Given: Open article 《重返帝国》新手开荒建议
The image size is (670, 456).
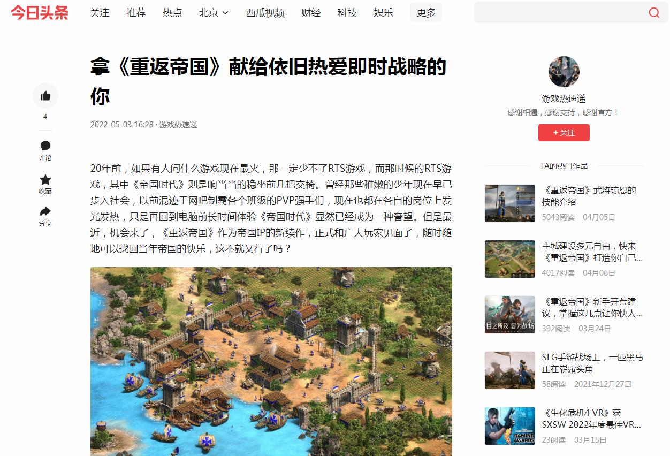Looking at the screenshot, I should [x=592, y=307].
